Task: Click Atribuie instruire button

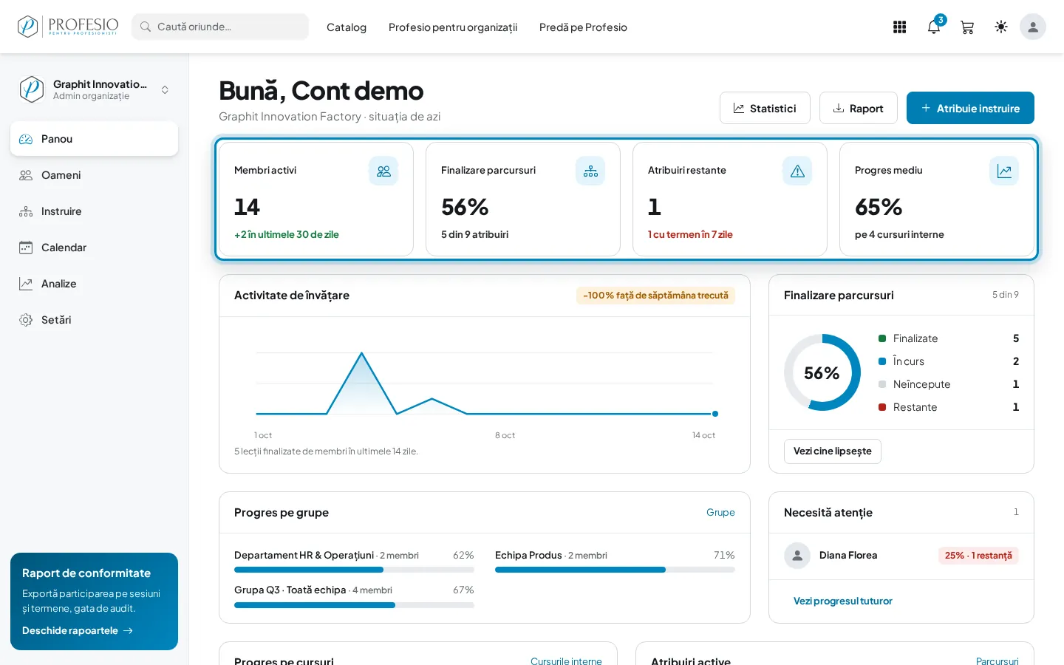Action: tap(970, 108)
